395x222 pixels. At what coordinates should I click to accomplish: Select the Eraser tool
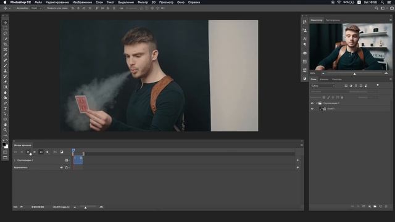click(6, 81)
